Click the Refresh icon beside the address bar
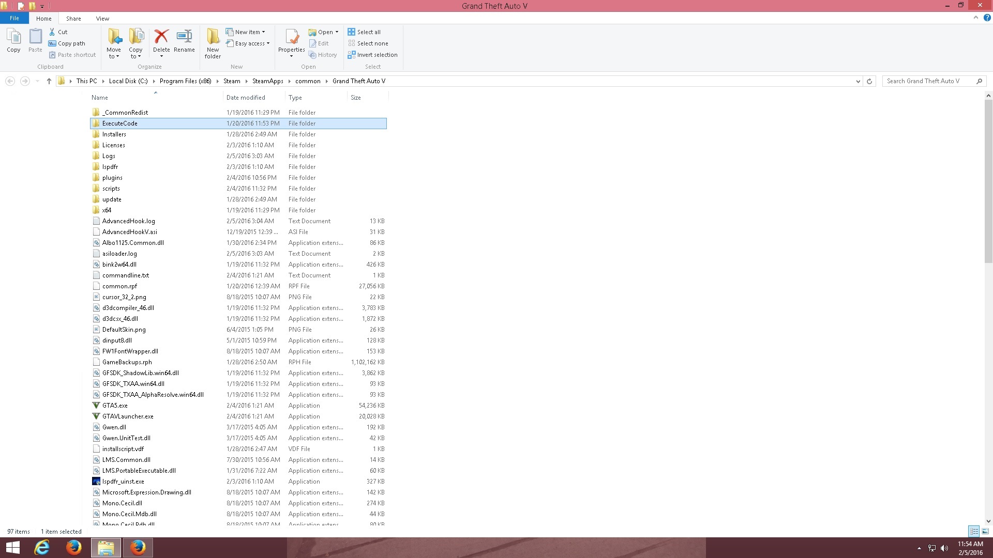 (869, 81)
